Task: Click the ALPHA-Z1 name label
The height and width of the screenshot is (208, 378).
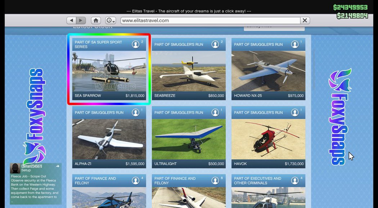Action: pos(83,164)
